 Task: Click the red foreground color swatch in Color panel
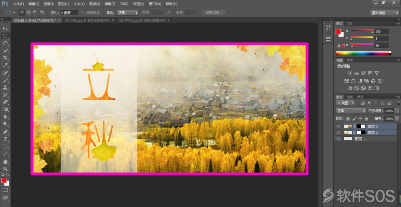coord(338,31)
